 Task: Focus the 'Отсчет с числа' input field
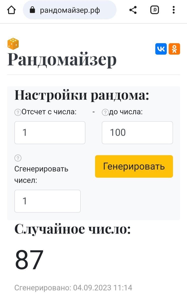coord(50,133)
